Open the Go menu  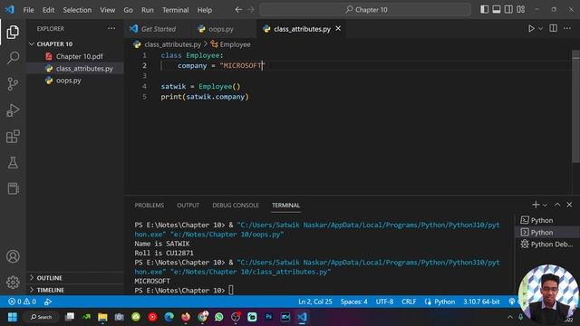click(128, 10)
